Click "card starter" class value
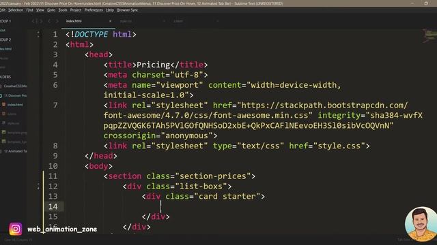 tap(227, 197)
